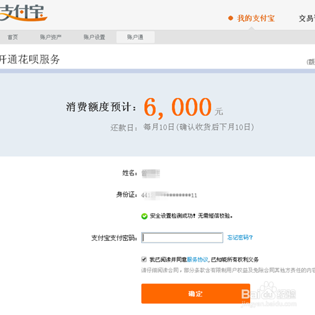Screen dimensions: 315x315
Task: Click the green security check success icon
Action: click(144, 216)
